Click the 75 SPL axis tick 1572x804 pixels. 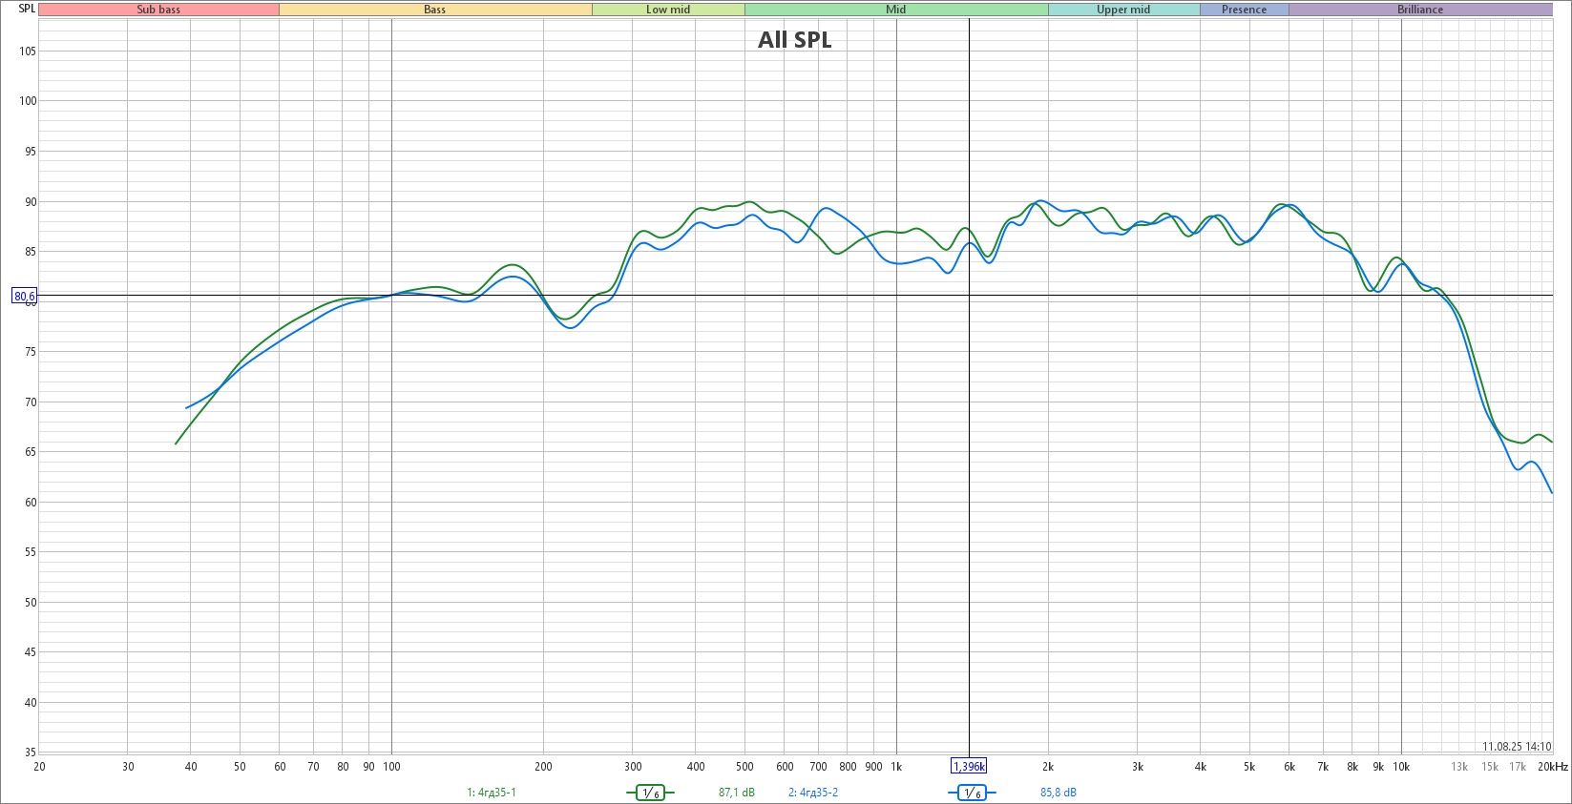31,352
